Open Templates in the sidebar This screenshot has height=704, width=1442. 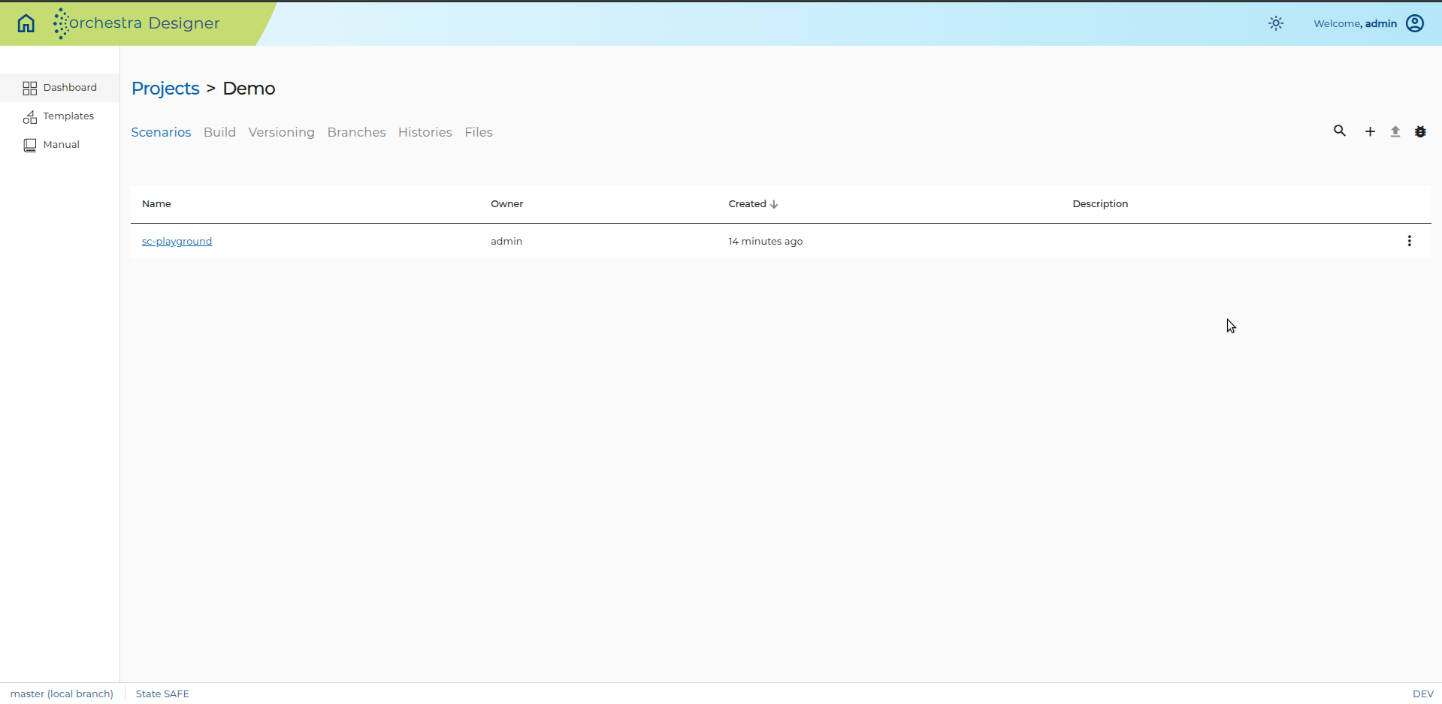[60, 116]
